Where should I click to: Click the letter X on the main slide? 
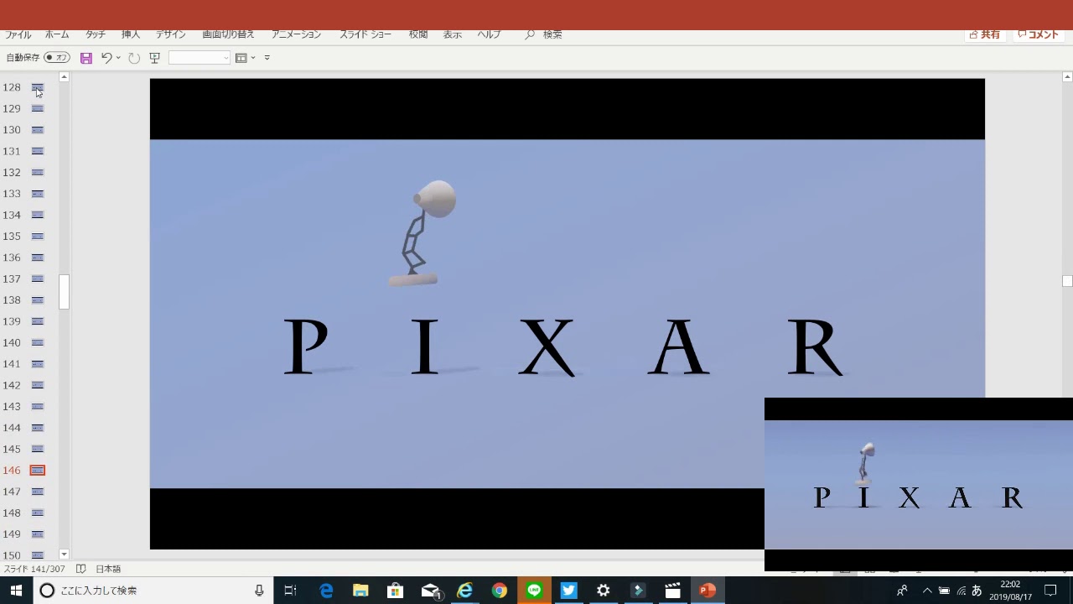(547, 346)
